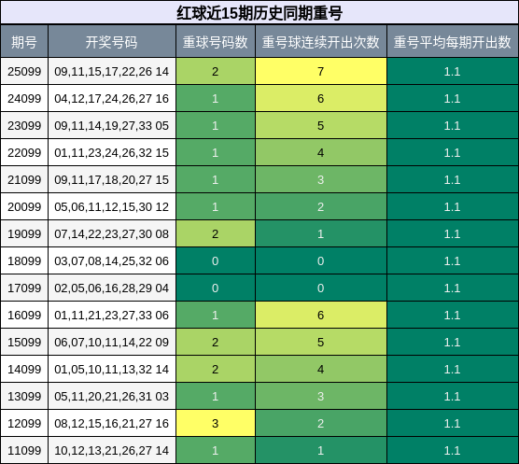Select issue number 14099
This screenshot has width=519, height=464.
coord(24,370)
